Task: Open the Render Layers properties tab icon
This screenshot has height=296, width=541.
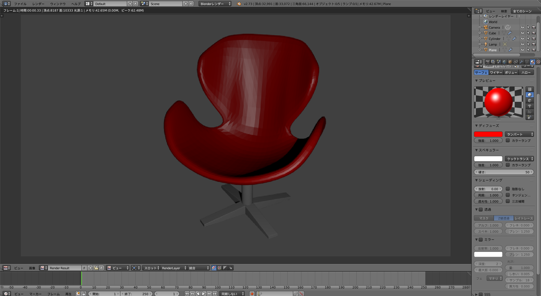Action: (x=493, y=62)
